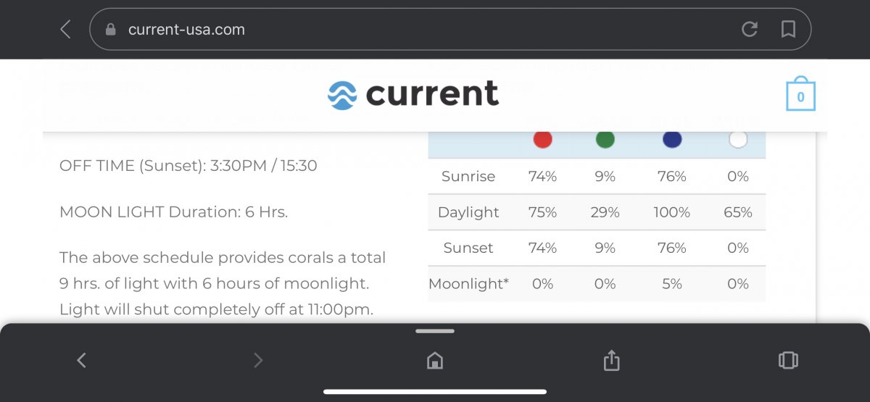
Task: Tap the bottom toolbar back chevron
Action: (x=81, y=360)
